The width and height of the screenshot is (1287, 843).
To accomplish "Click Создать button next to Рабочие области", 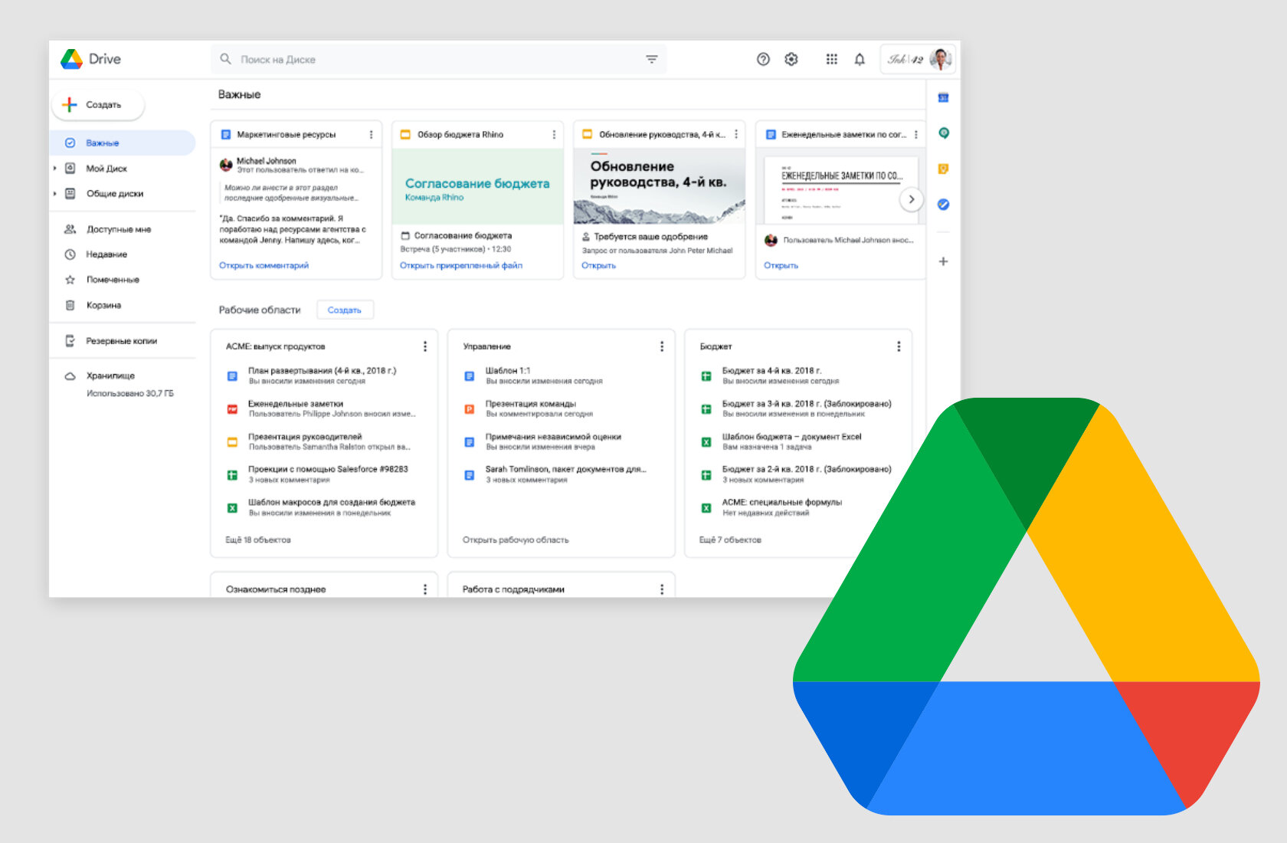I will pyautogui.click(x=345, y=310).
